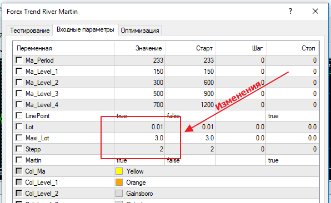The image size is (331, 203).
Task: Edit Lot value 0.01
Action: click(139, 126)
